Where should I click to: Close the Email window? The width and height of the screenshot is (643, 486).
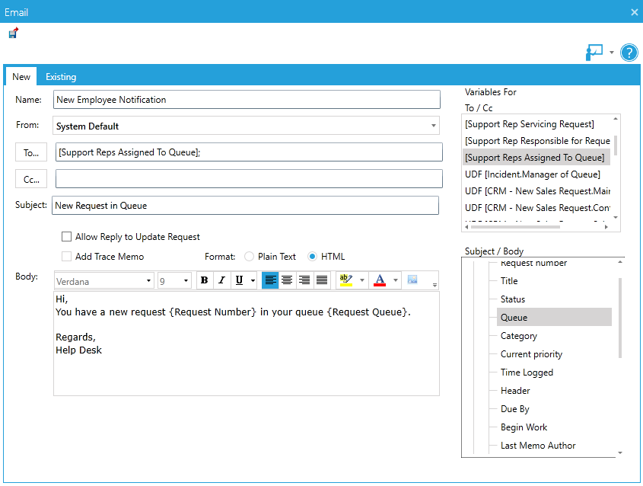pos(634,12)
